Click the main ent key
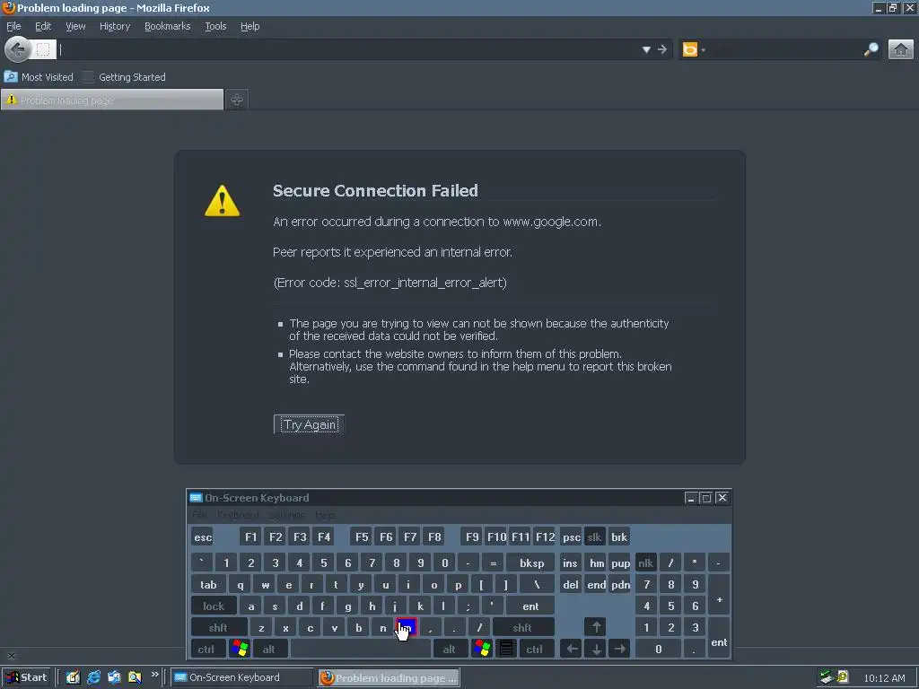This screenshot has width=919, height=689. [x=530, y=606]
